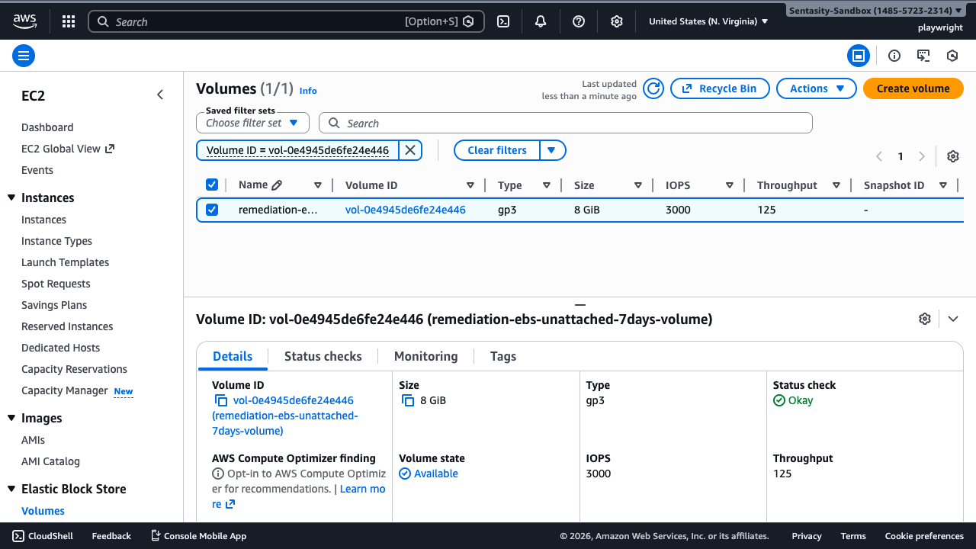Image resolution: width=976 pixels, height=549 pixels.
Task: Open the AWS services grid menu
Action: click(x=68, y=21)
